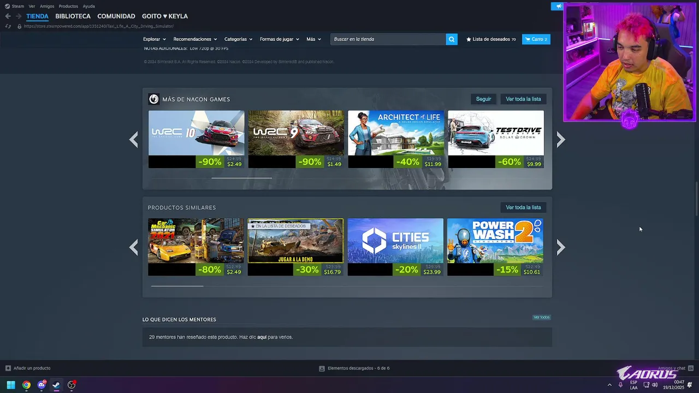Click the 'aquí' mentors link
This screenshot has height=393, width=699.
pos(262,337)
